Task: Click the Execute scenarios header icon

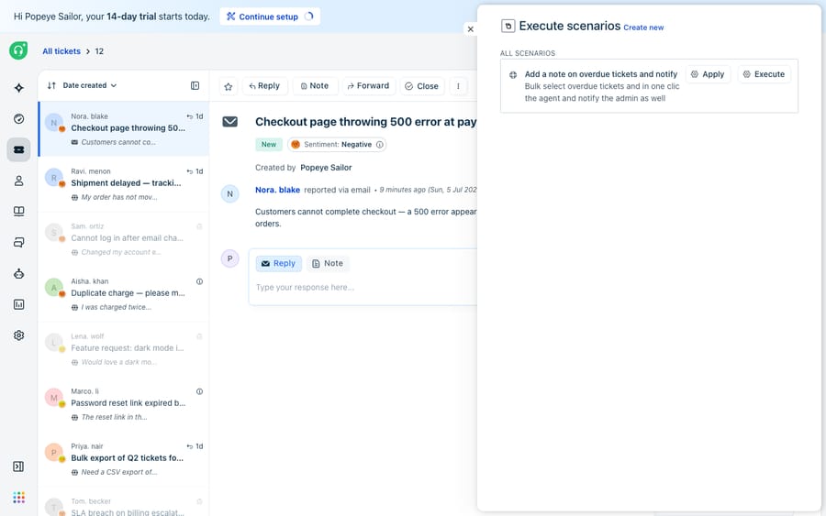Action: point(508,26)
